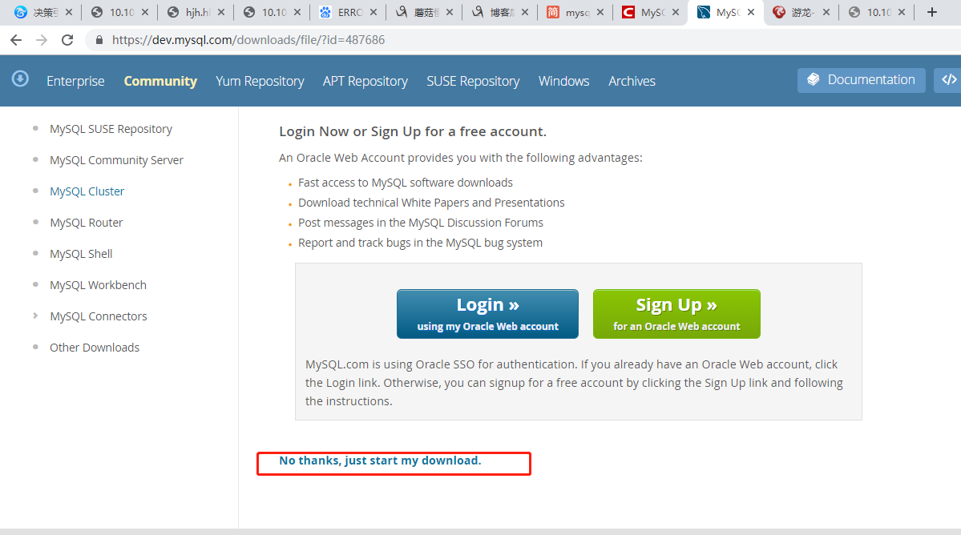
Task: Open Other Downloads sidebar link
Action: pos(95,348)
